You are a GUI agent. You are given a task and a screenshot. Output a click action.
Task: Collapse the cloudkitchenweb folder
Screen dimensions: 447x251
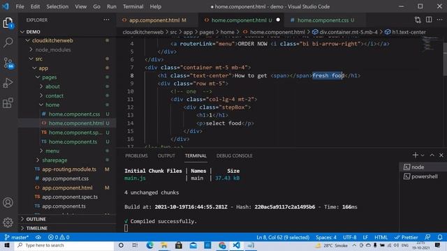point(67,40)
